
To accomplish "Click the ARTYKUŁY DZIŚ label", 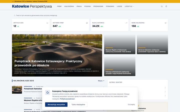I will pos(18,23).
